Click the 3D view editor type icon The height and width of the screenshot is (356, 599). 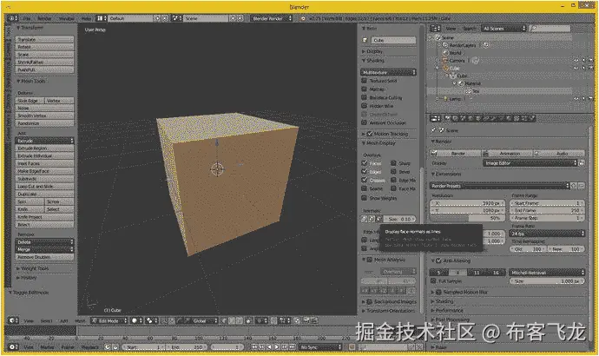point(13,320)
